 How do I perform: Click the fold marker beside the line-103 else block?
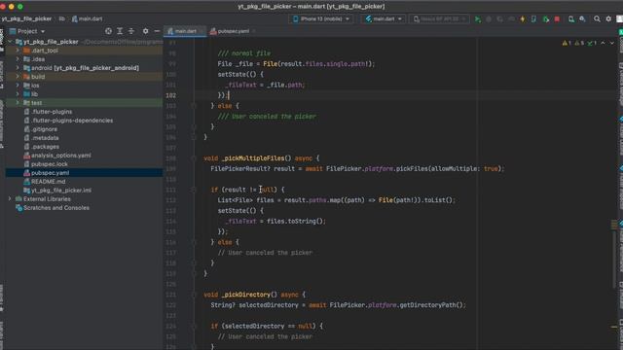194,106
